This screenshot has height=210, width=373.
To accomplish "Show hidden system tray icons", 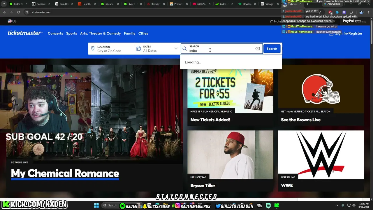I will pyautogui.click(x=337, y=205).
